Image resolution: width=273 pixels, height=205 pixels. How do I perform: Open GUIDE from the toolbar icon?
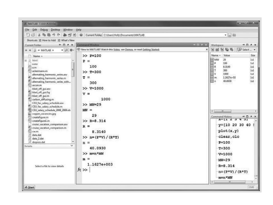pos(70,35)
